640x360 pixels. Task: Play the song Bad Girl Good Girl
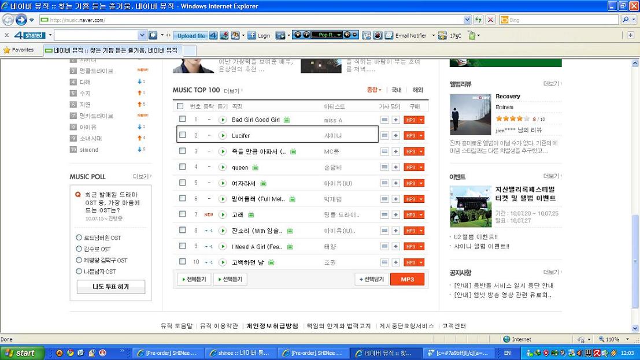coord(223,120)
